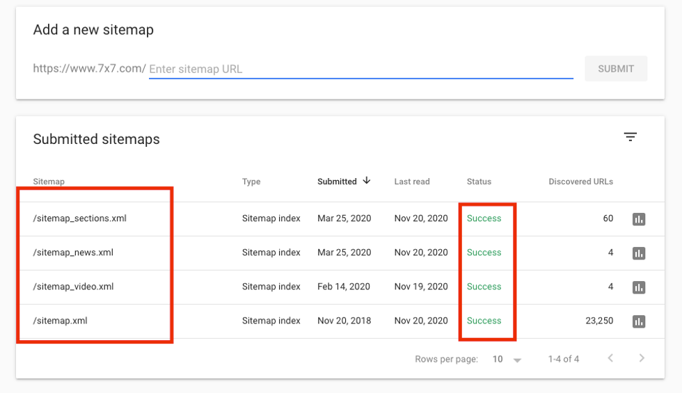
Task: Click the Status column header
Action: click(x=479, y=182)
